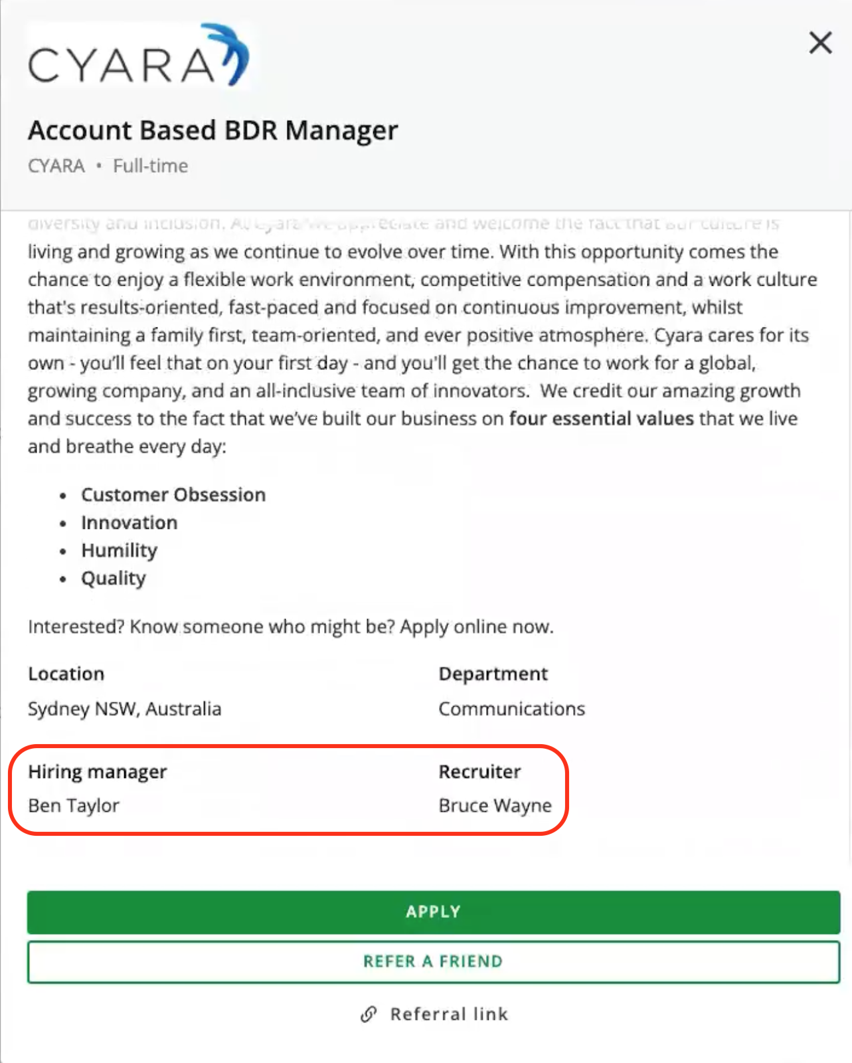The image size is (852, 1063).
Task: Click the Sydney NSW, Australia location value
Action: pos(124,709)
